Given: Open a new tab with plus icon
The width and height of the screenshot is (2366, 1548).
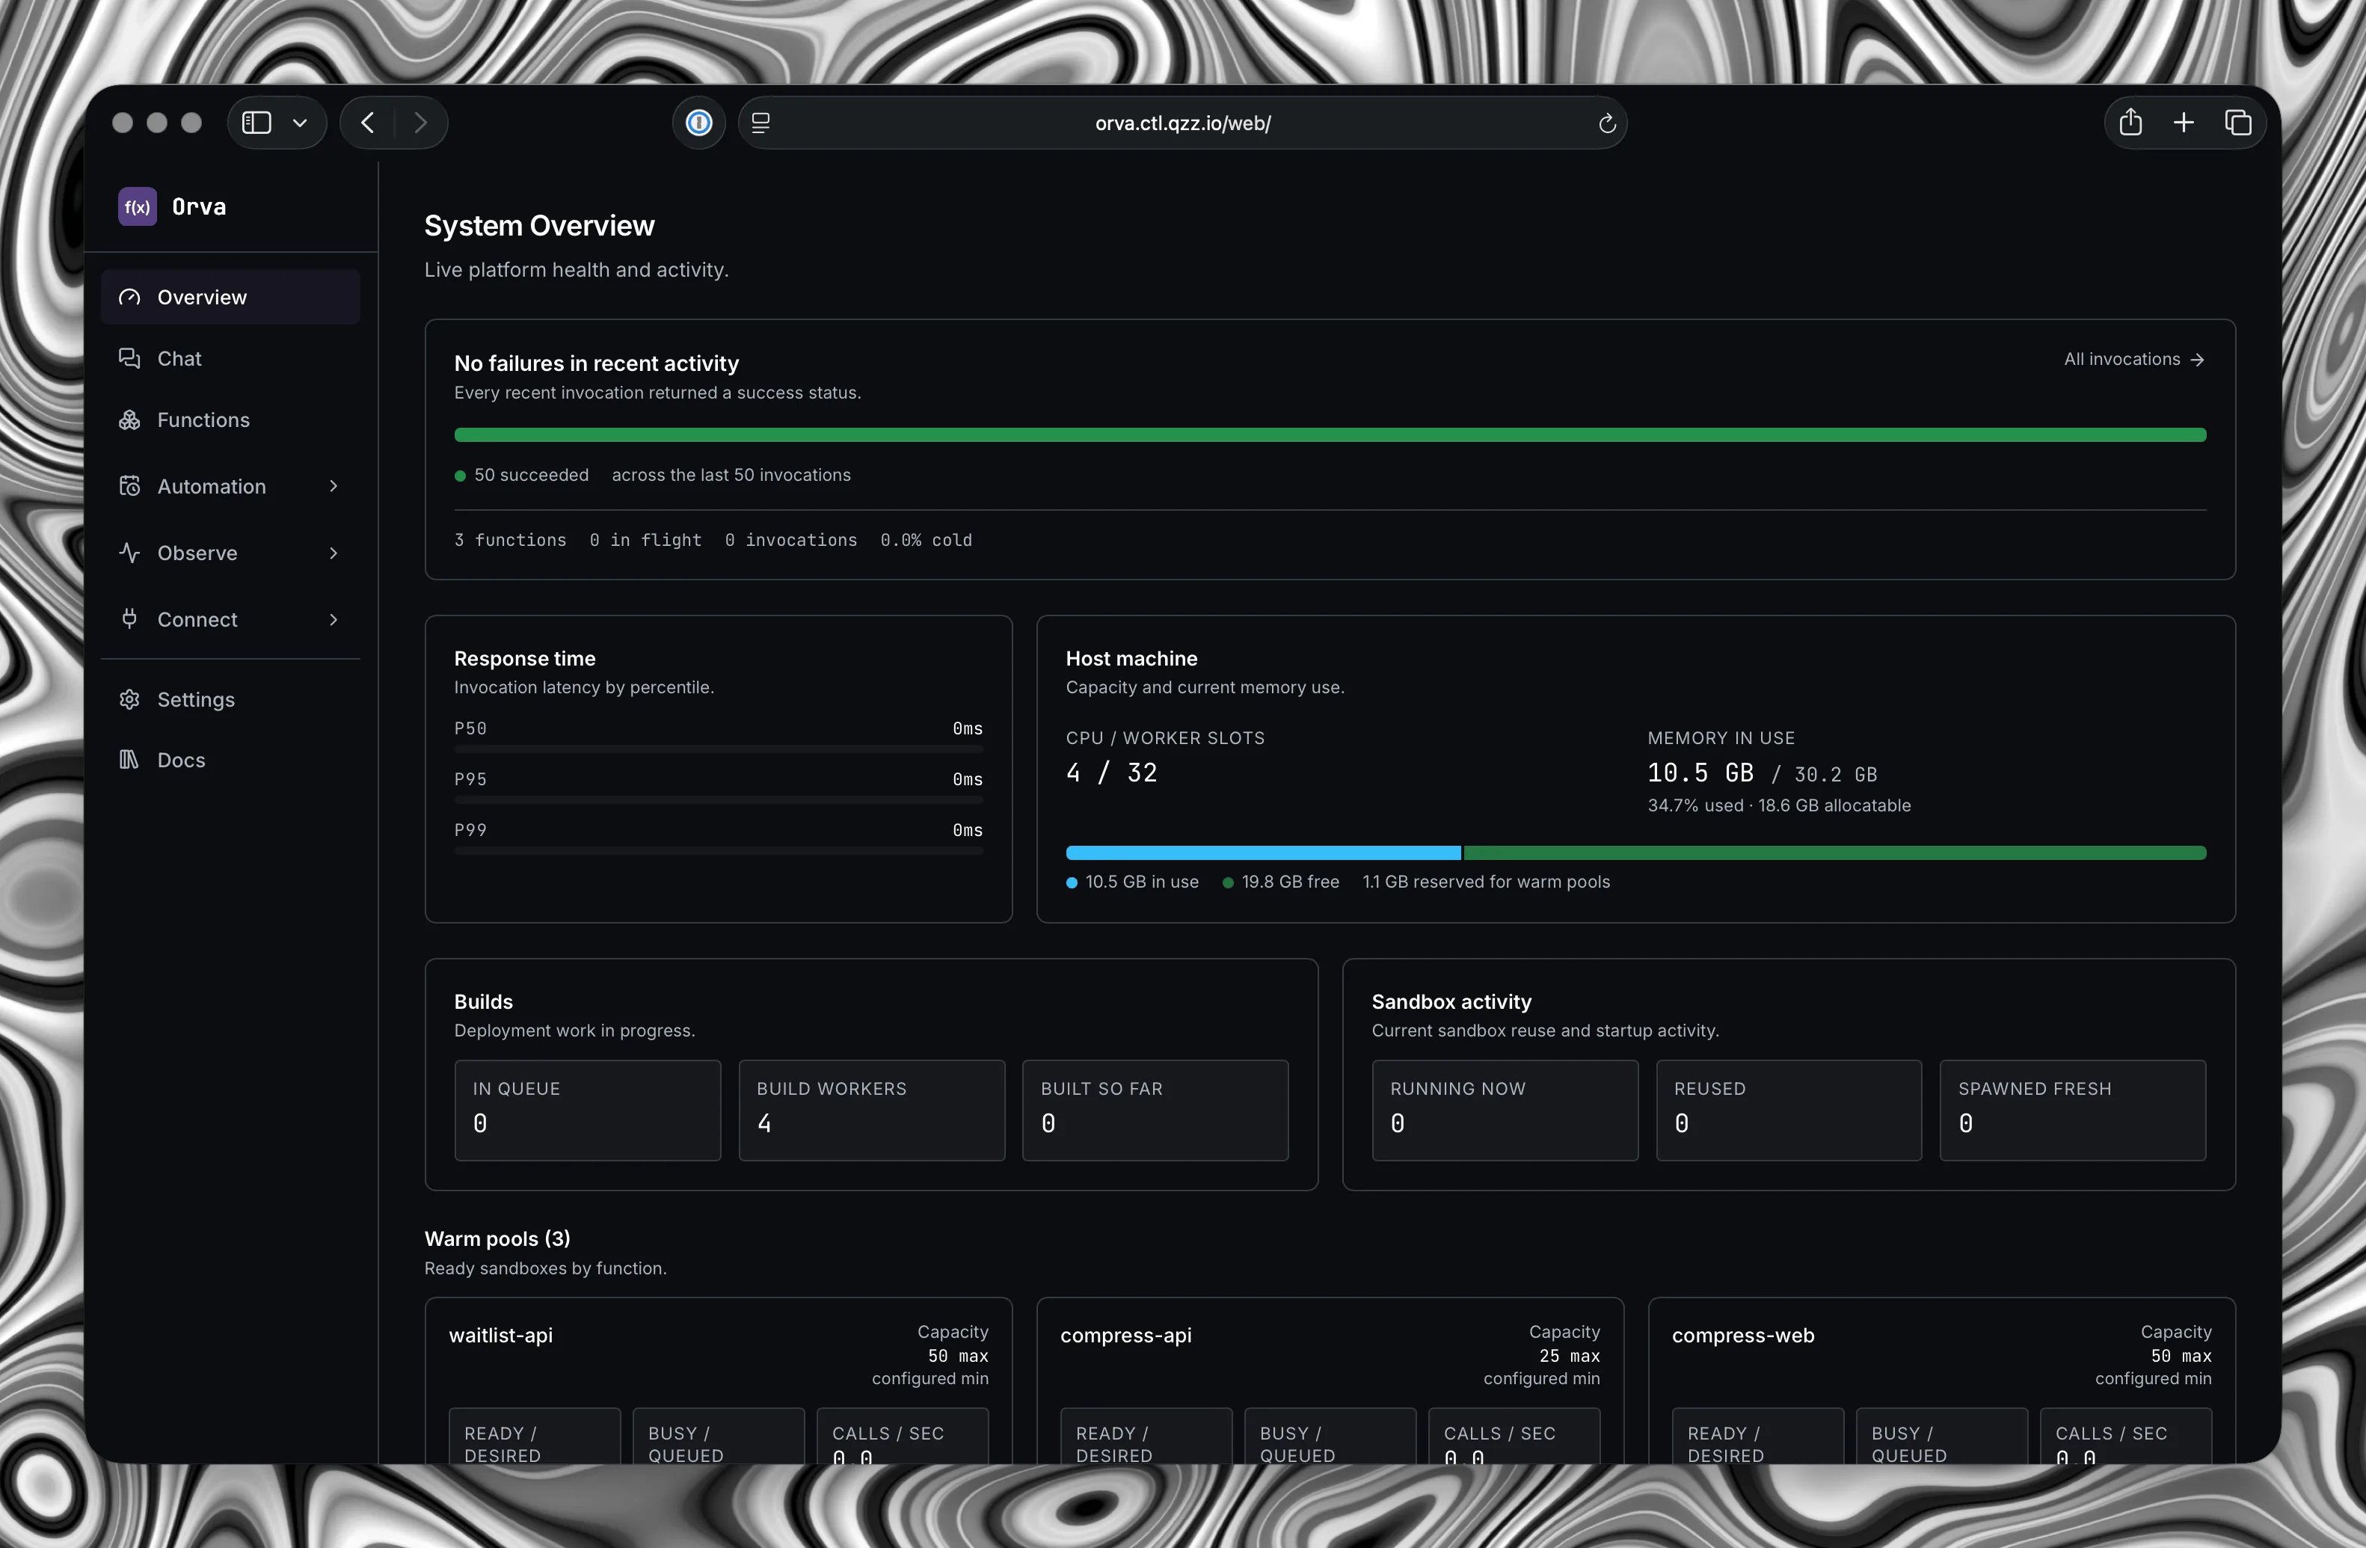Looking at the screenshot, I should pyautogui.click(x=2183, y=123).
